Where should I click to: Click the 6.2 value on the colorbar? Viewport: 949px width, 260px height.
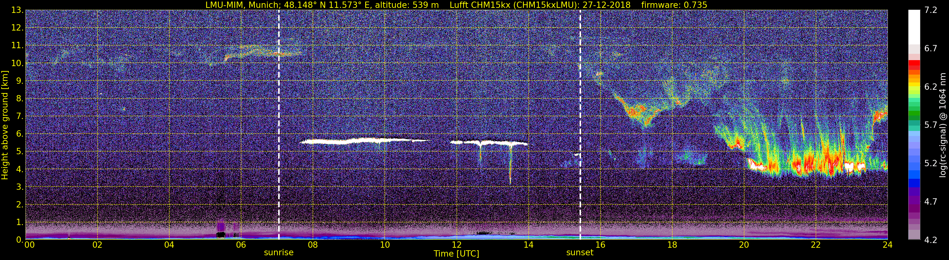point(931,87)
